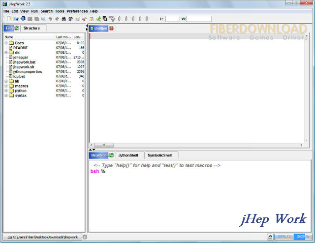Click the green running man Run icon

98,19
